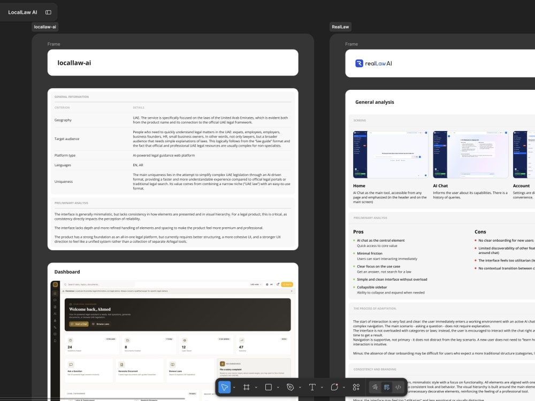Click the globe language icon in dashboard header
The width and height of the screenshot is (535, 401).
point(267,284)
